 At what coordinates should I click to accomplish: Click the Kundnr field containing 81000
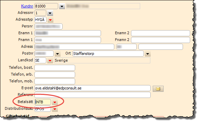click(46, 6)
